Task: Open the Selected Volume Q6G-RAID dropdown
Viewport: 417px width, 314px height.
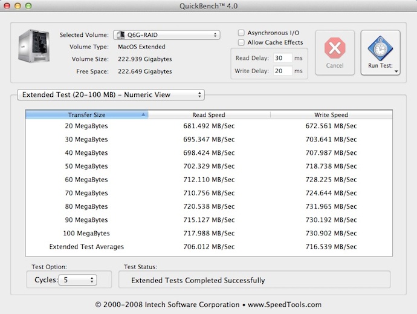Action: click(166, 35)
